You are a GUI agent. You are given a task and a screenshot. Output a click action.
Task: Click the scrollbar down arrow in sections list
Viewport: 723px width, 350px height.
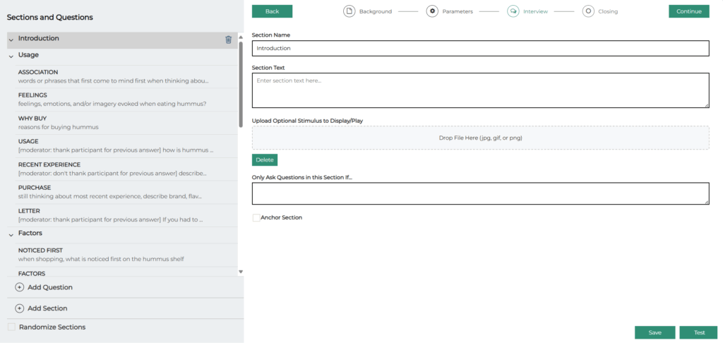coord(241,272)
